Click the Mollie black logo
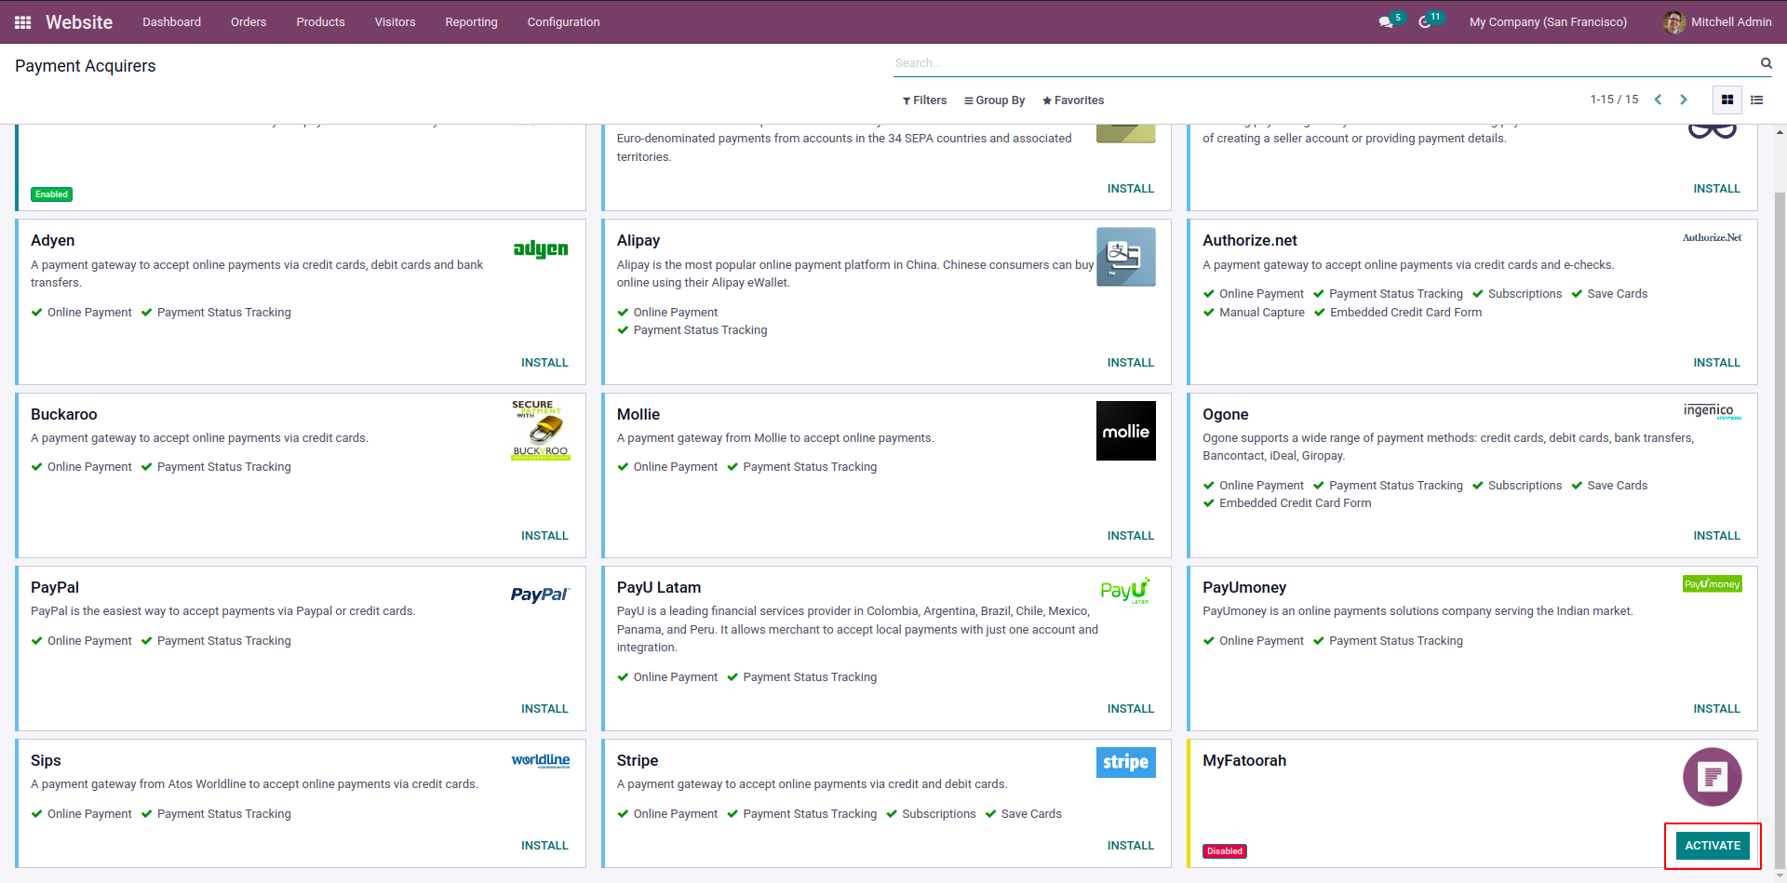 point(1126,431)
